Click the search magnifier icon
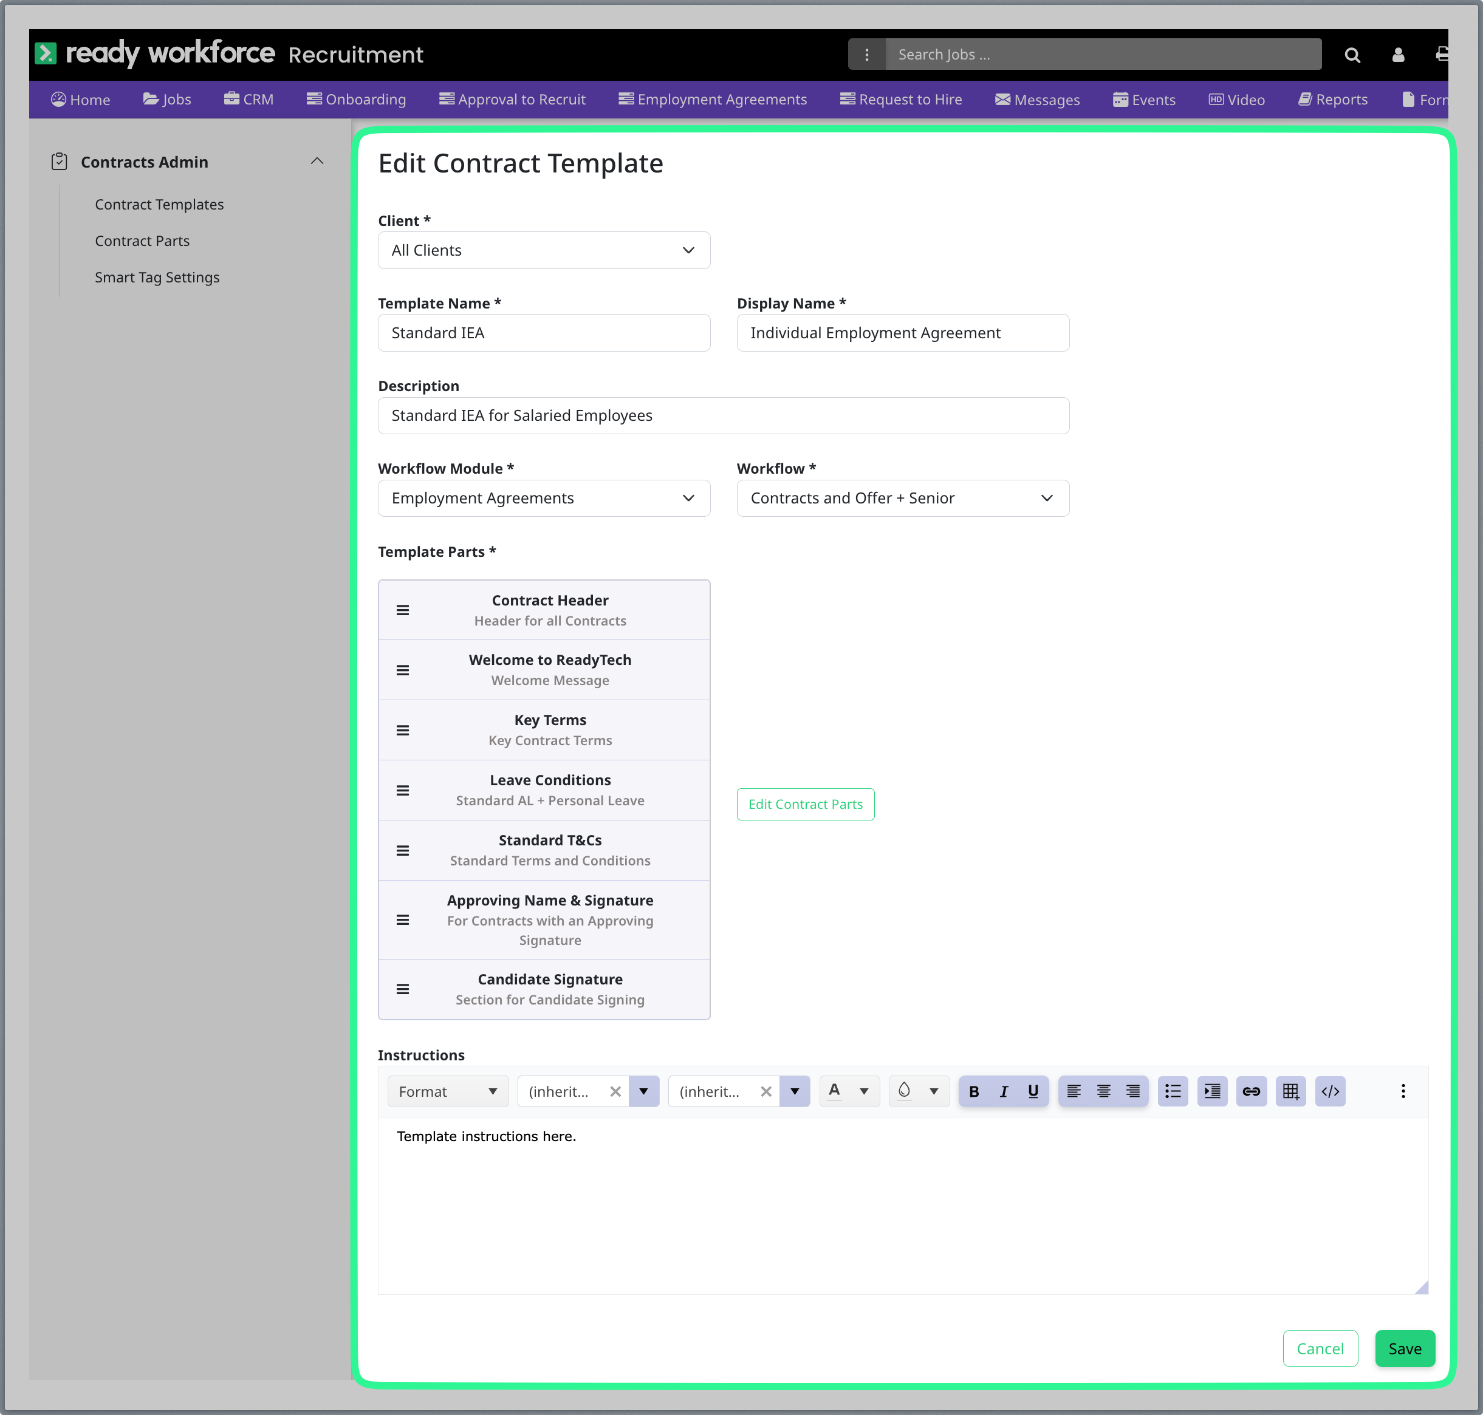The height and width of the screenshot is (1415, 1483). pos(1352,55)
